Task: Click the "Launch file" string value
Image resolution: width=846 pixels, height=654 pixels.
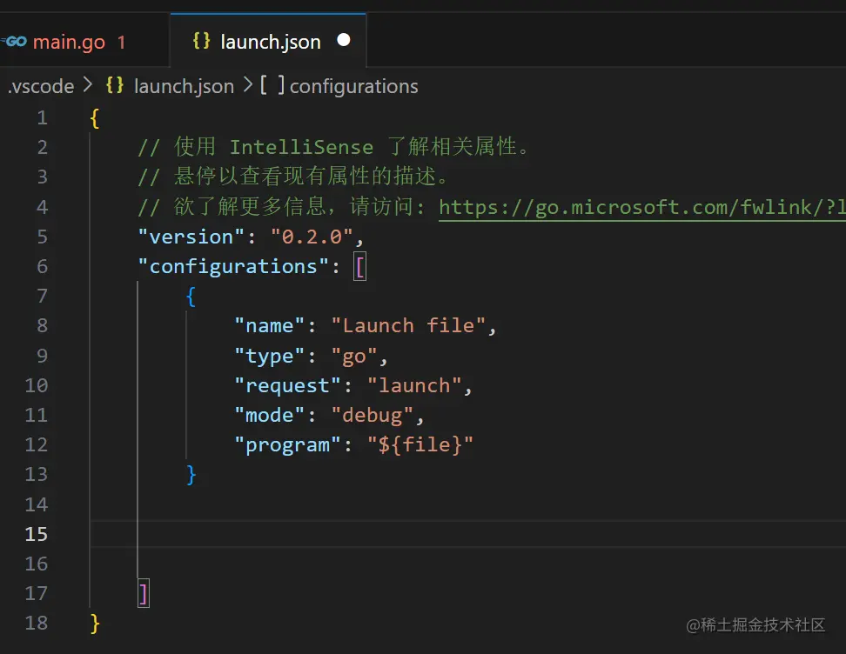Action: coord(408,325)
